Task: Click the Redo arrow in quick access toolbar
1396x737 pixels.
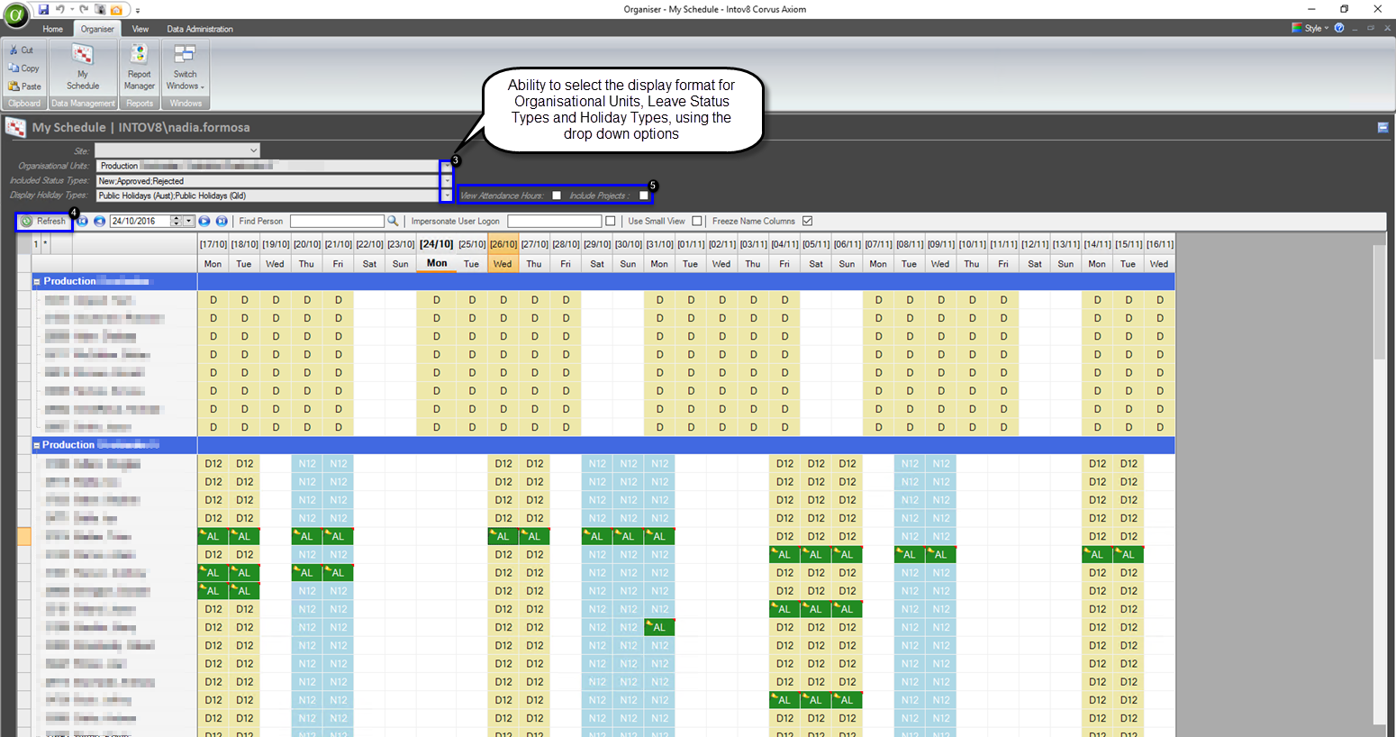Action: 84,9
